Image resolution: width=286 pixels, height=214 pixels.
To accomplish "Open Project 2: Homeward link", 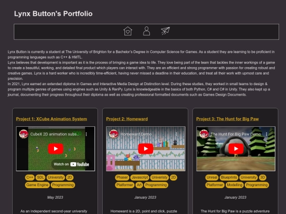I will 127,119.
